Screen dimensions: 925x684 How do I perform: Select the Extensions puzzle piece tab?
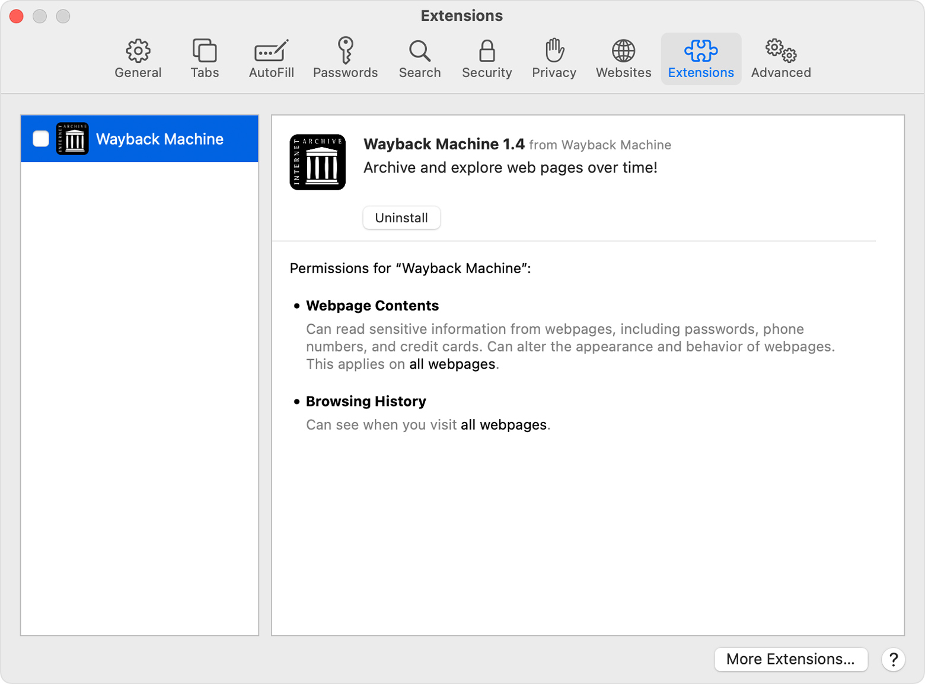point(701,59)
